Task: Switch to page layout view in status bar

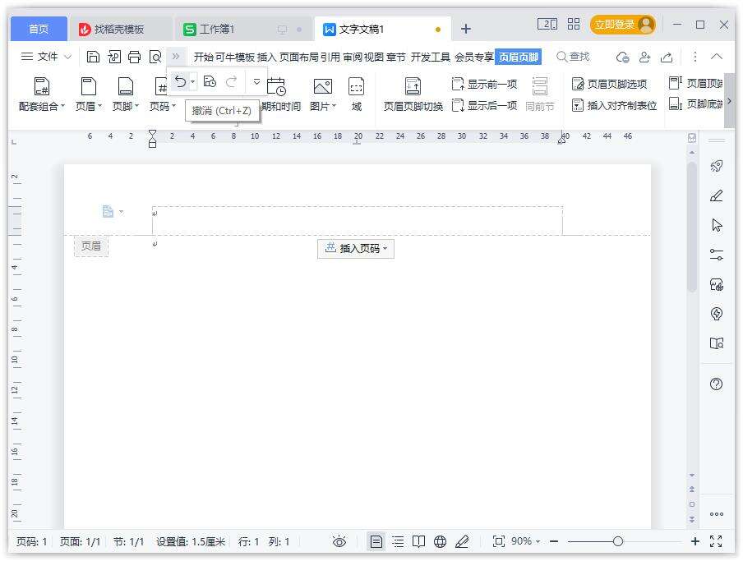Action: coord(376,541)
